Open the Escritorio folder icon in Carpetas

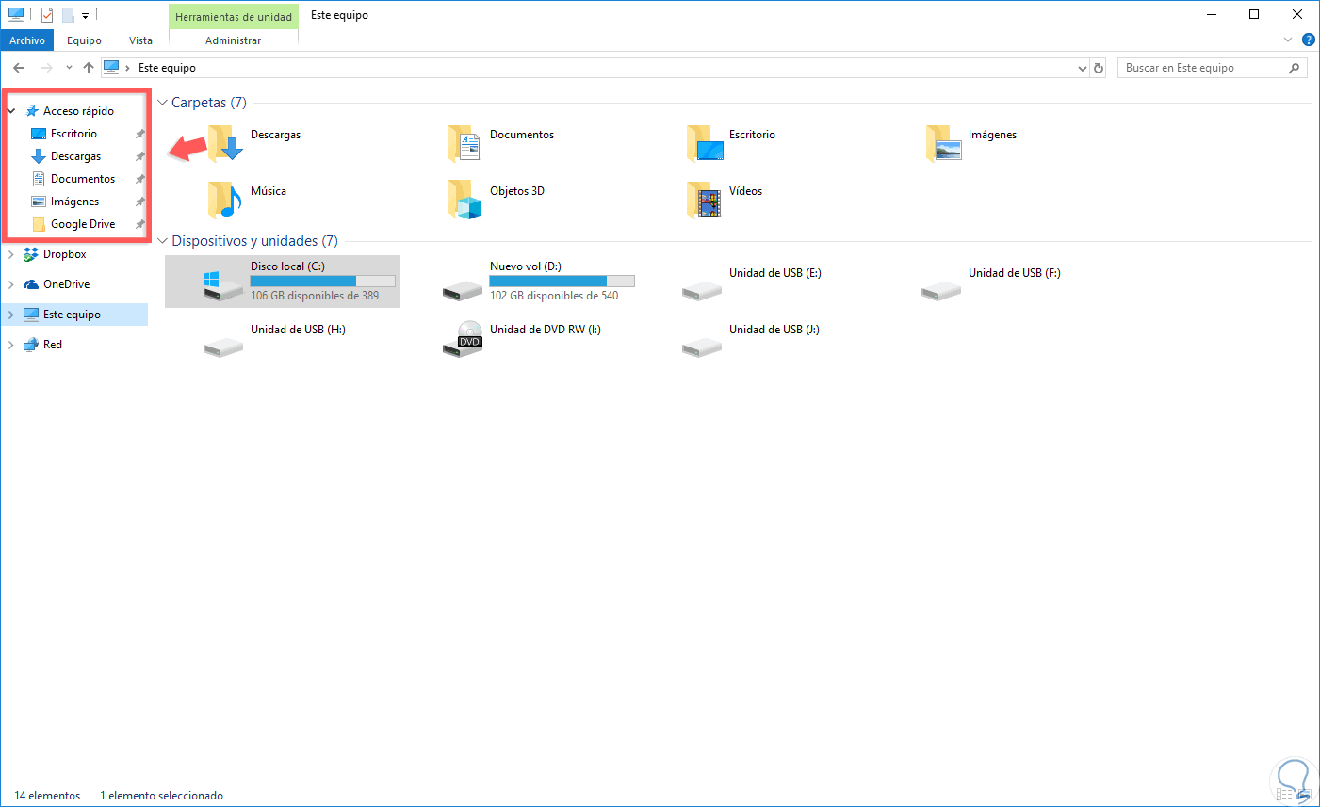tap(704, 143)
